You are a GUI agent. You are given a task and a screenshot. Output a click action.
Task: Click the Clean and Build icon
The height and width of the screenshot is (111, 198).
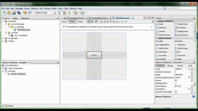point(64,13)
